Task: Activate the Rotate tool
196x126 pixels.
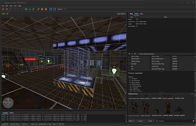Action: click(x=26, y=9)
